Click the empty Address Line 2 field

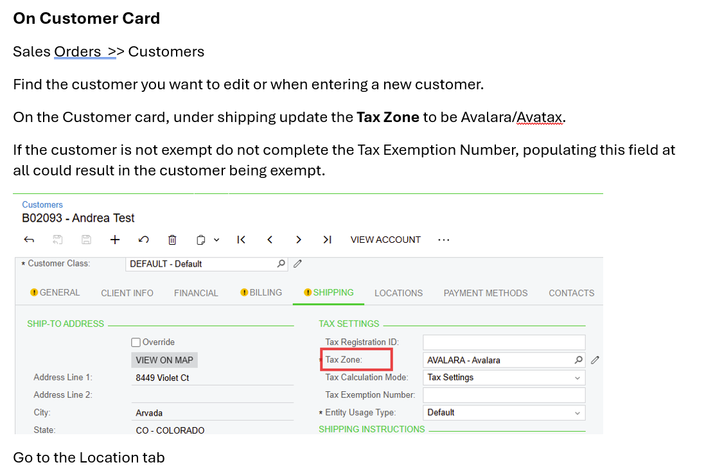pos(212,395)
